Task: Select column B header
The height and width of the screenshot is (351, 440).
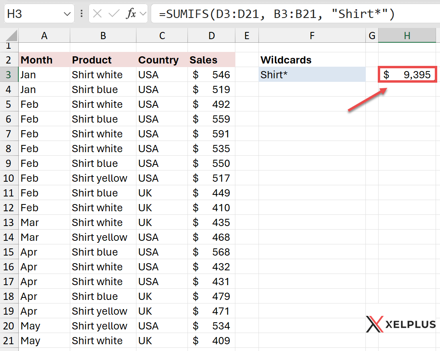Action: (103, 36)
